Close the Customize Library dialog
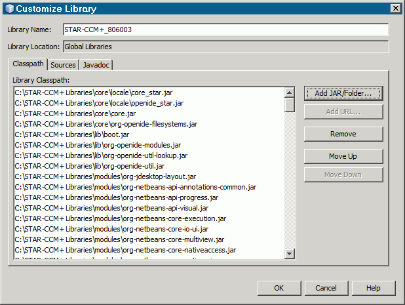This screenshot has width=405, height=305. point(395,9)
